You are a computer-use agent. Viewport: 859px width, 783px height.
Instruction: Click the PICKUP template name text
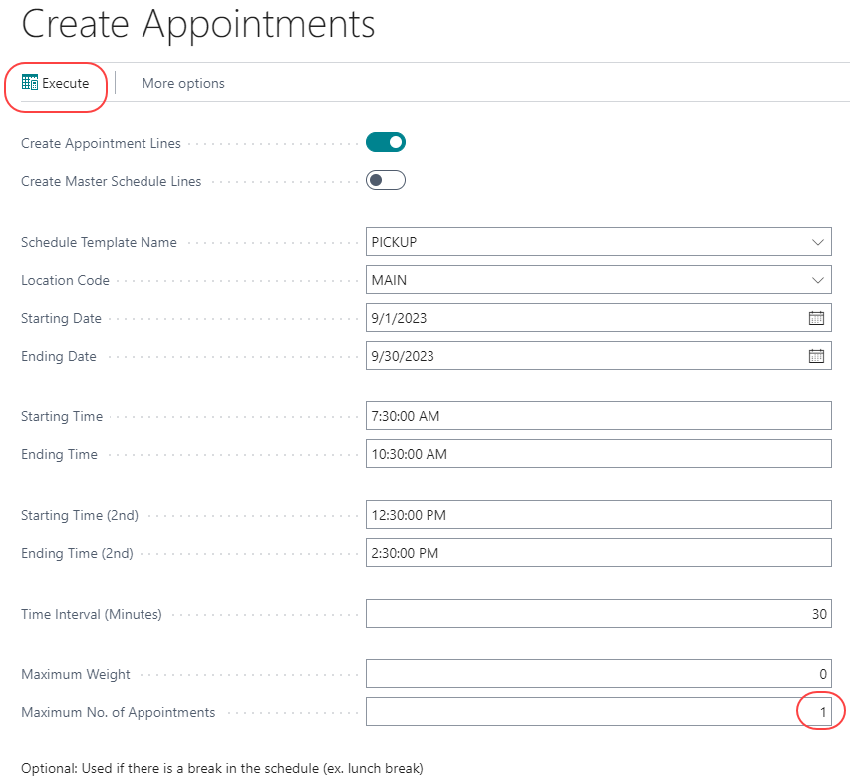coord(395,242)
